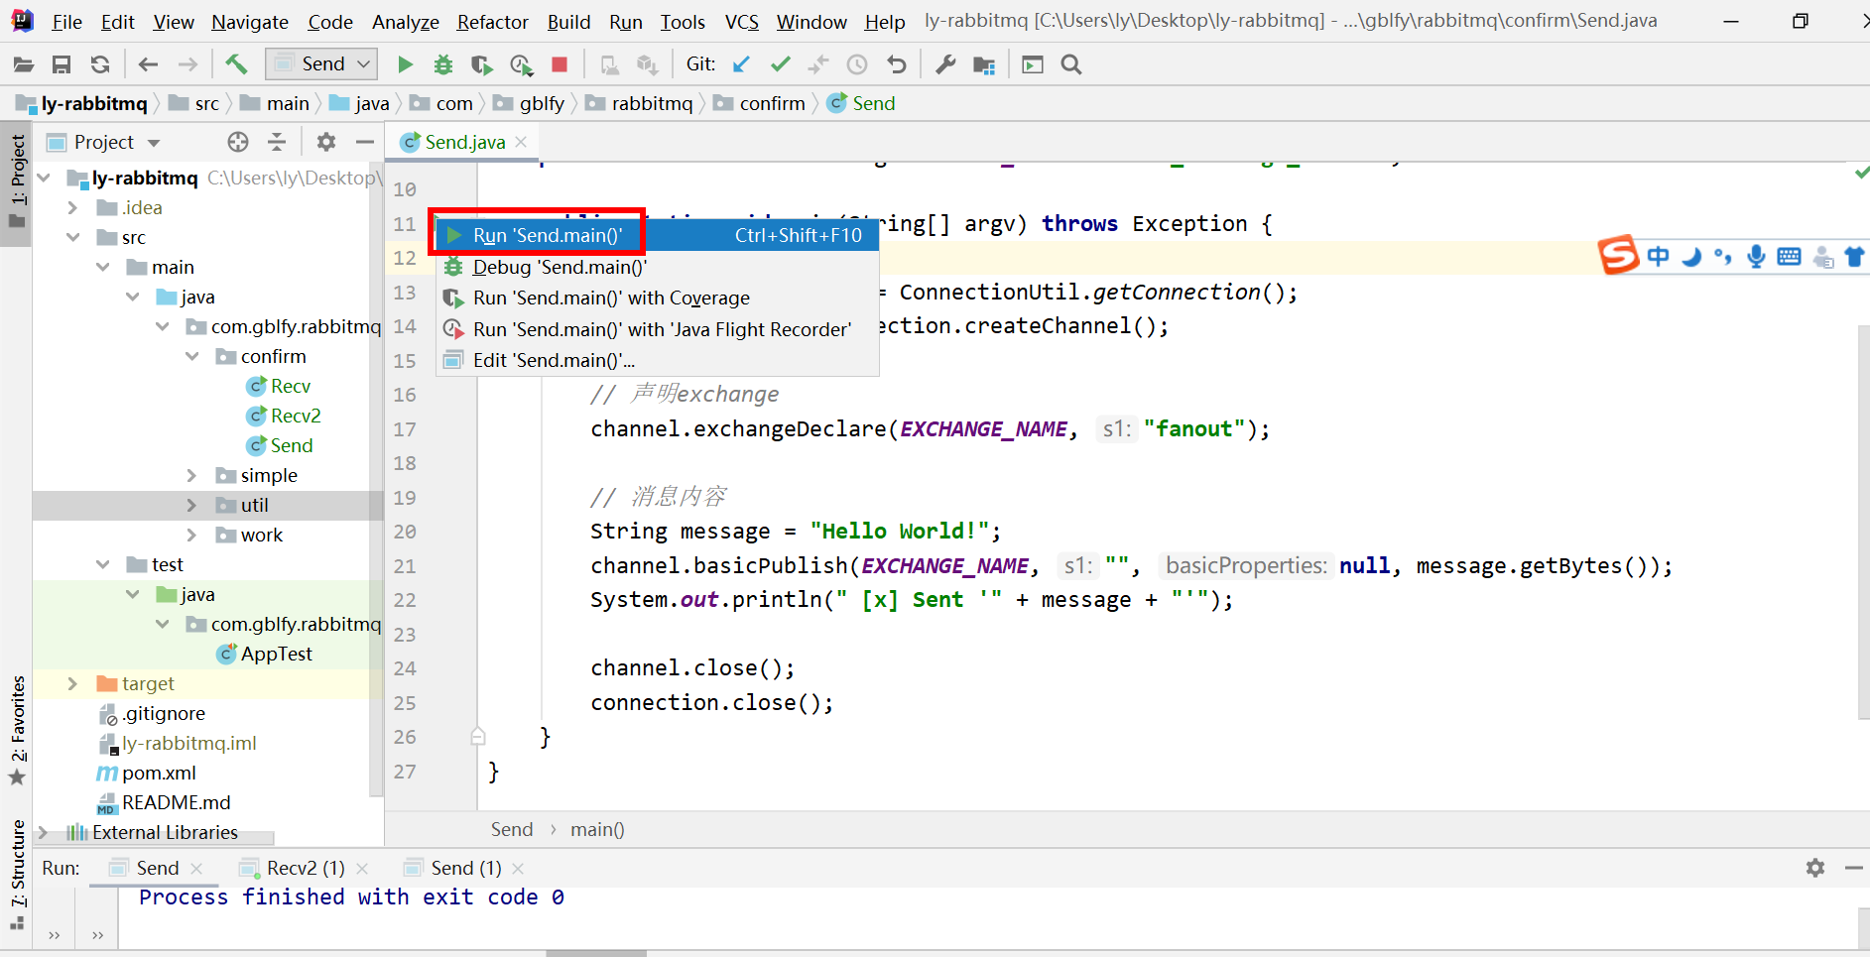Open the VCS menu
1870x957 pixels.
coord(741,21)
